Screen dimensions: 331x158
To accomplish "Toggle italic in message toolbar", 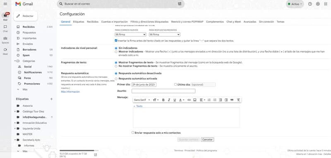I will point(169,100).
